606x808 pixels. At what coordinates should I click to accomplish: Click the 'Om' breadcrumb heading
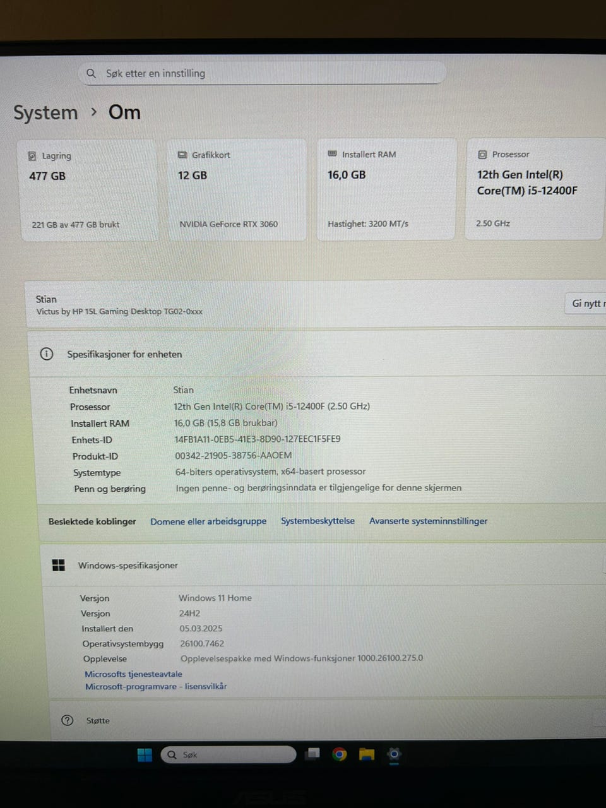(x=124, y=112)
